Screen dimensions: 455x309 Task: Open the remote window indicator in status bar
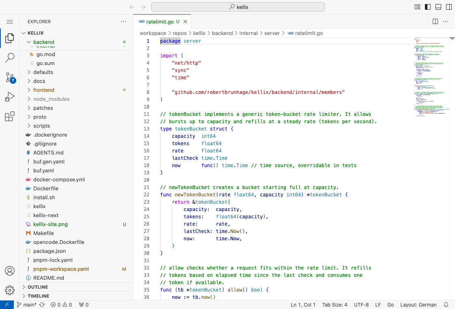pos(6,305)
